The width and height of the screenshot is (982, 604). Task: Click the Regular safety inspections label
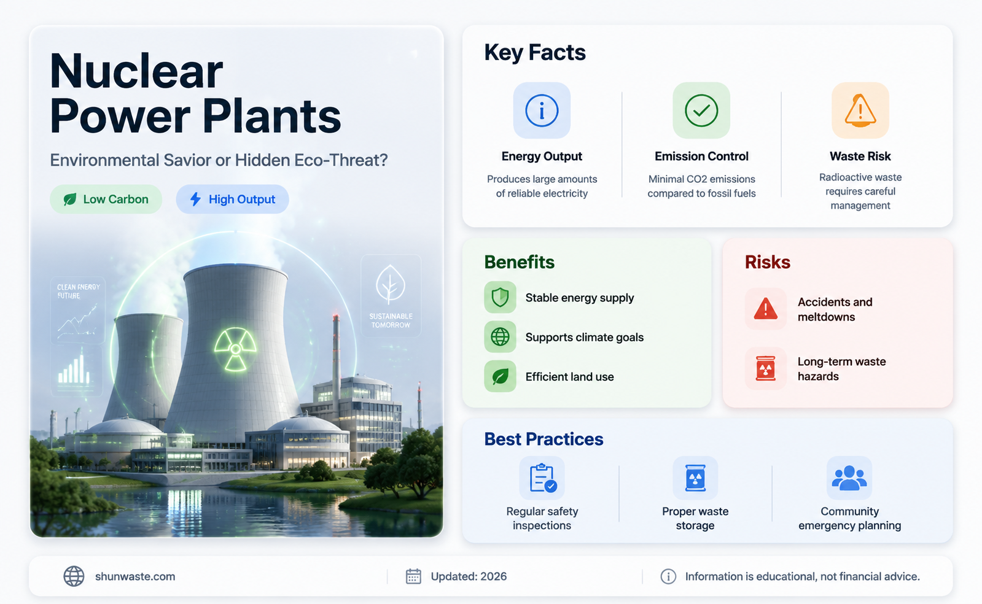click(542, 519)
